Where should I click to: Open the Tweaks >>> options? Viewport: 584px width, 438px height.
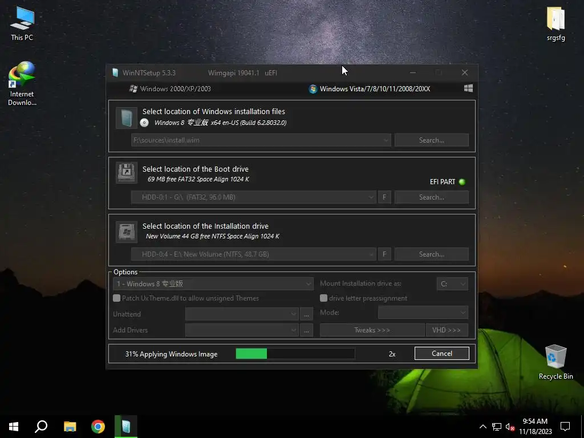pos(372,330)
